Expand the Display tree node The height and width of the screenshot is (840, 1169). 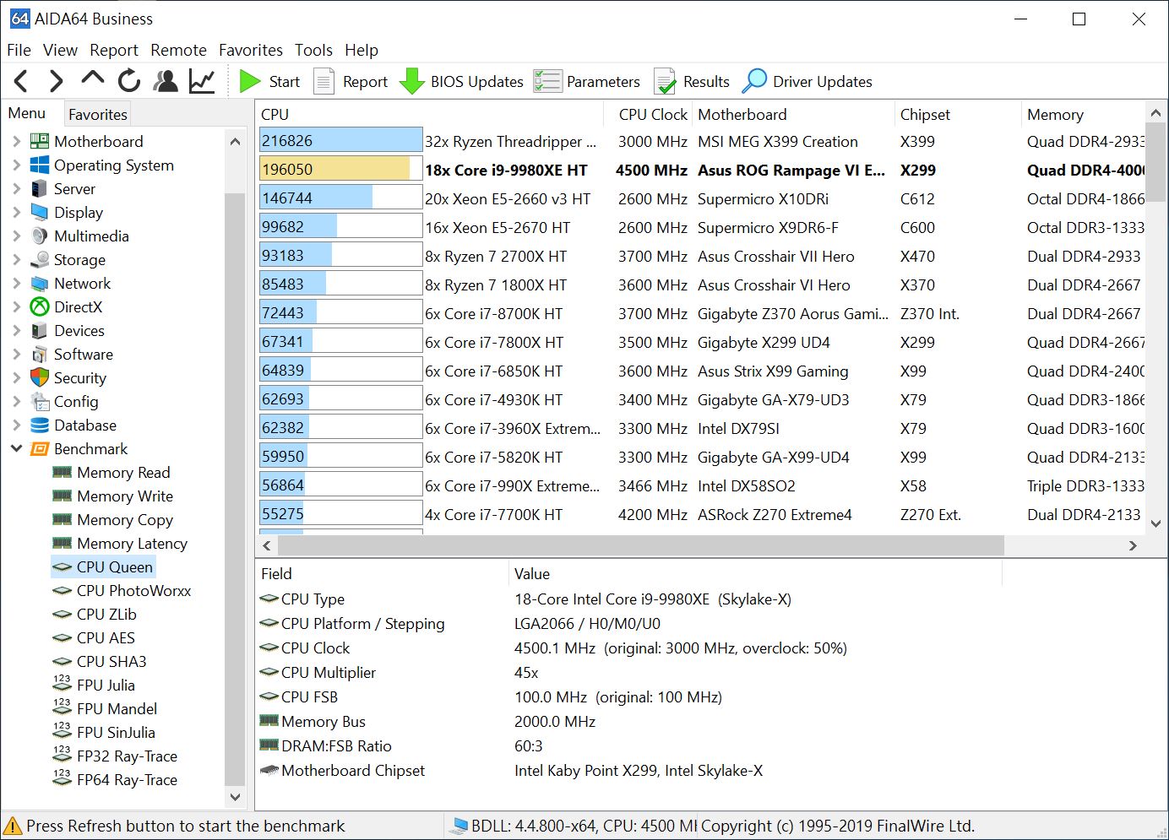click(16, 212)
